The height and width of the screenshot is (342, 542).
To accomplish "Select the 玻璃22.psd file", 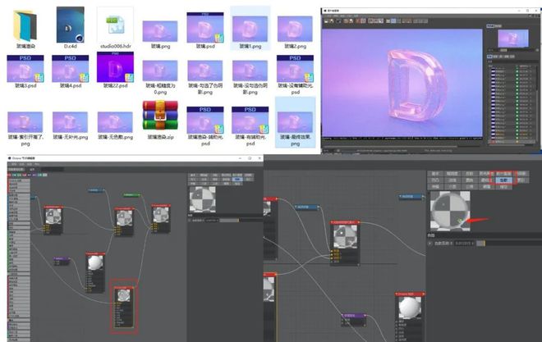I will (x=114, y=69).
